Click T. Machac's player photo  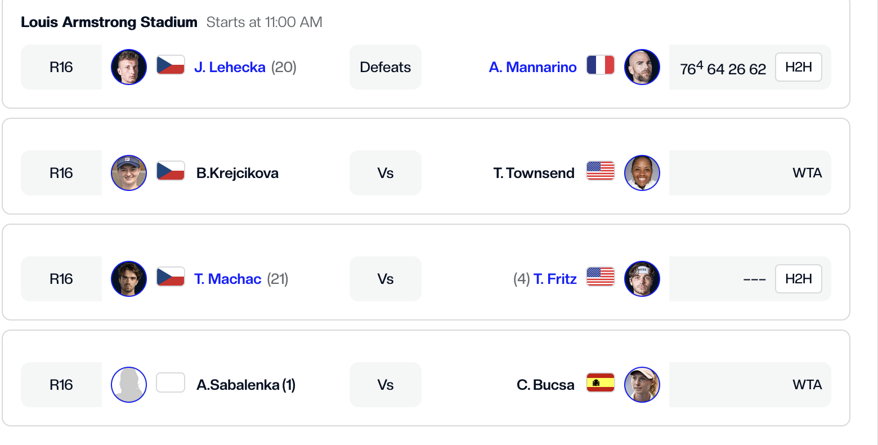pos(129,279)
